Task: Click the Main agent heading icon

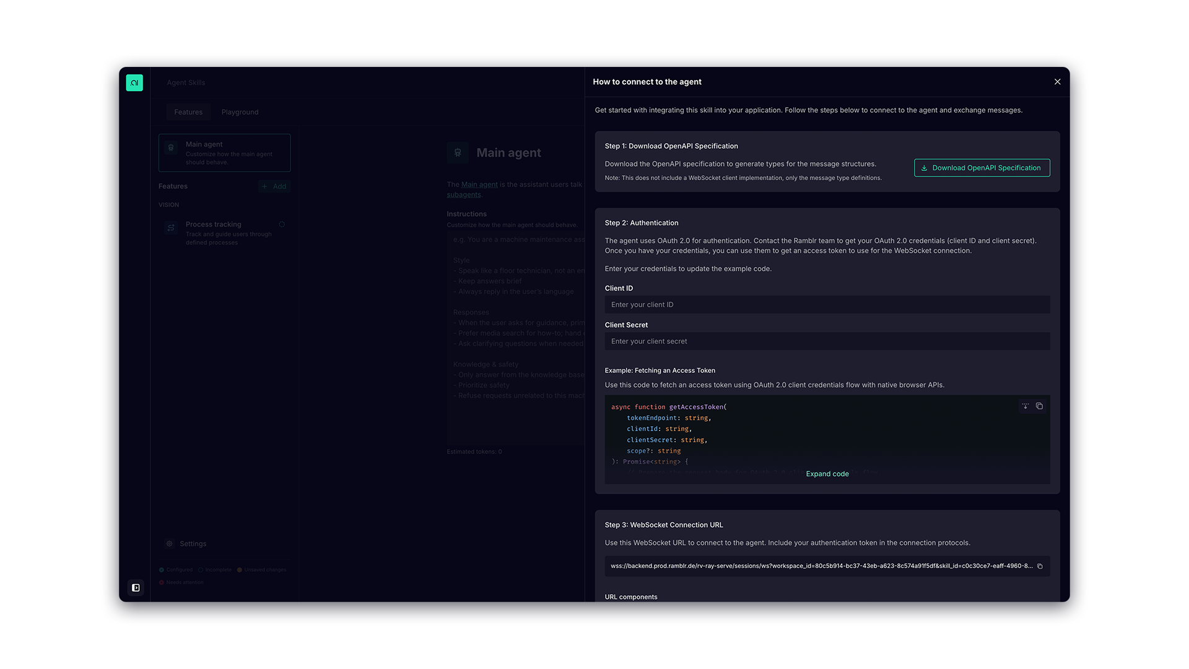Action: pos(458,152)
